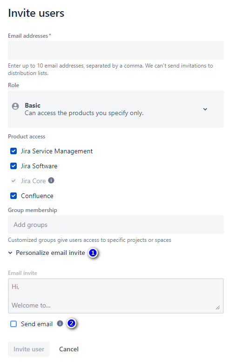
Task: Click the Email addresses label
Action: [28, 36]
